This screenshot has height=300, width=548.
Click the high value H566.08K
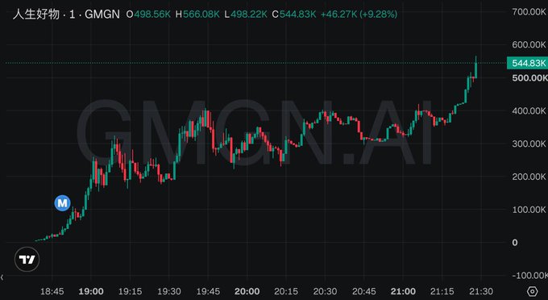click(x=197, y=15)
